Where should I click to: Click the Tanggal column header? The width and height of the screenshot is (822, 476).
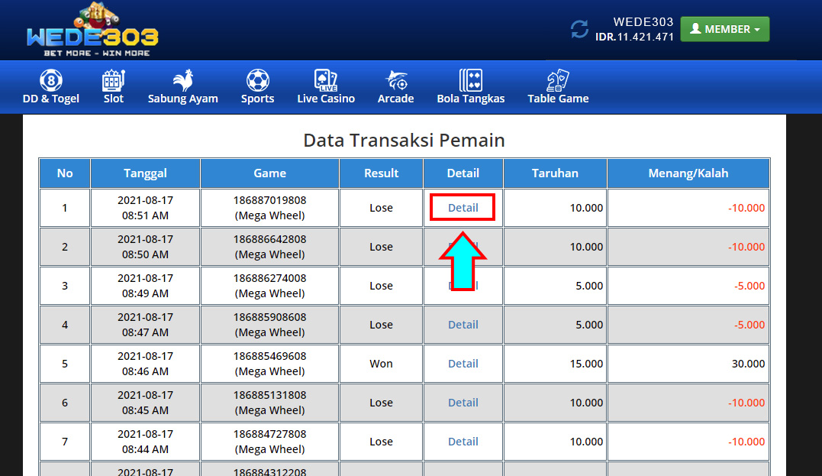point(145,173)
